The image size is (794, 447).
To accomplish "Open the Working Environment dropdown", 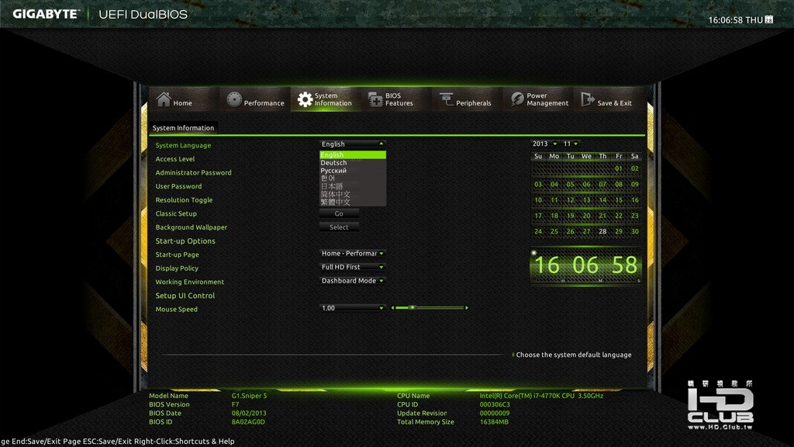I will tap(353, 281).
